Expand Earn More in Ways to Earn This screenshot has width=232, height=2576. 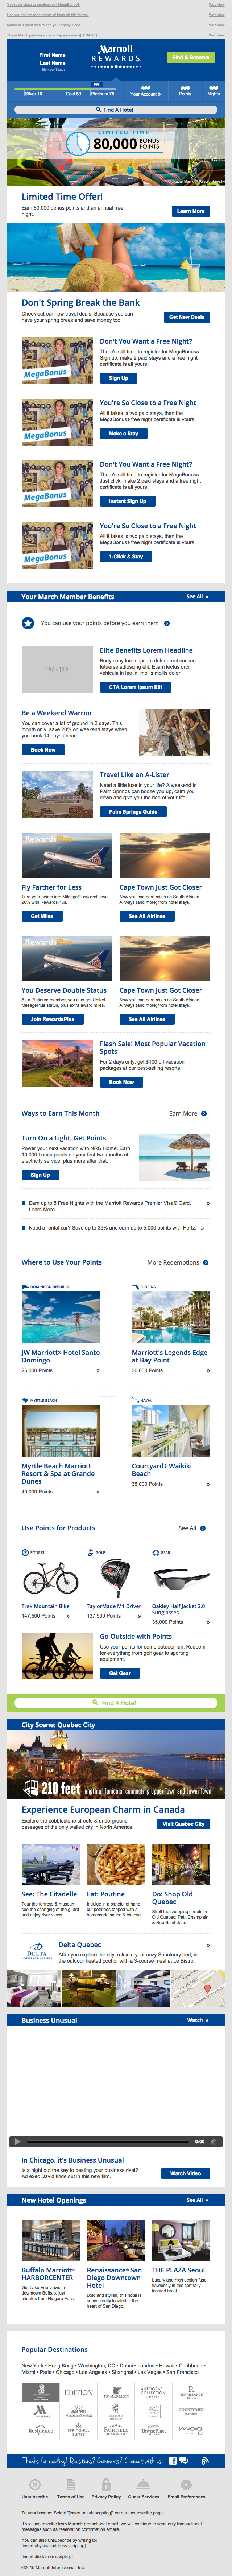187,1113
